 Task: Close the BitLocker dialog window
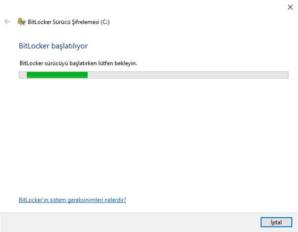(290, 7)
